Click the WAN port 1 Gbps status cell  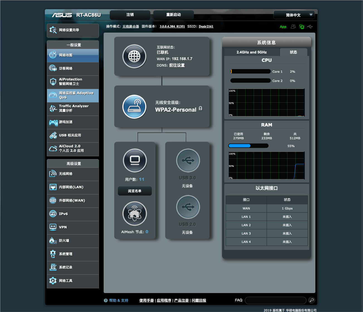287,208
